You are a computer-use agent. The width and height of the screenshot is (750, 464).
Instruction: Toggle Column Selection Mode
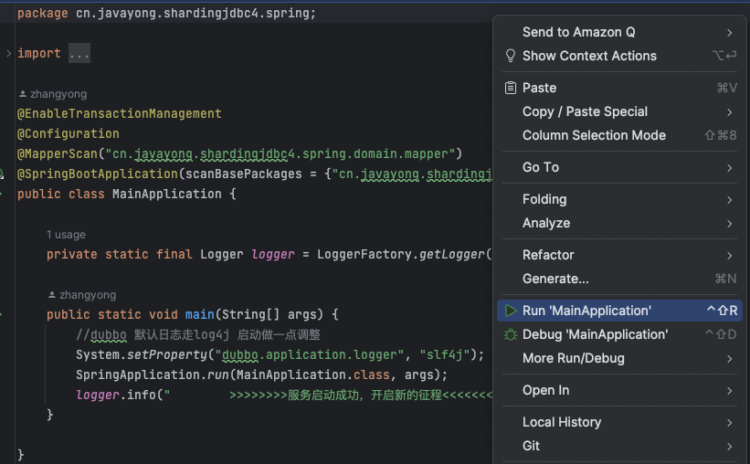(x=594, y=135)
